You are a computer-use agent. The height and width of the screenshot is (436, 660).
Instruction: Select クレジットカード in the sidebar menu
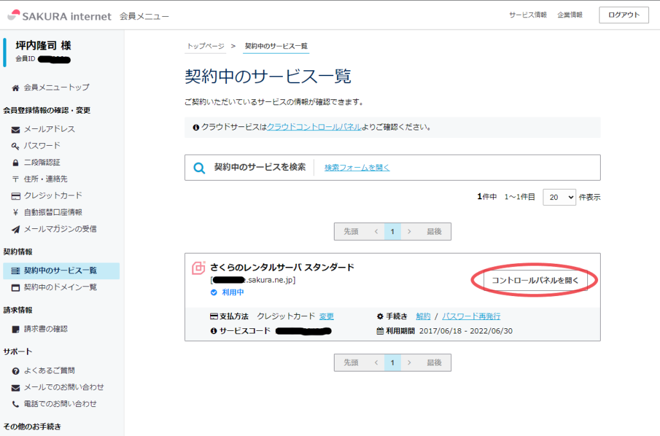pyautogui.click(x=53, y=195)
